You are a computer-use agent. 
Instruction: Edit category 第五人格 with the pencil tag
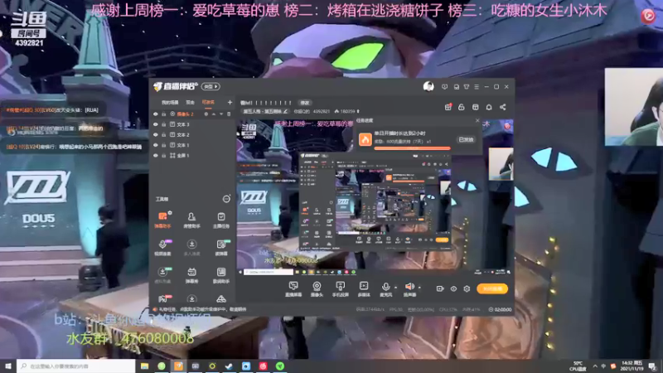pyautogui.click(x=265, y=111)
